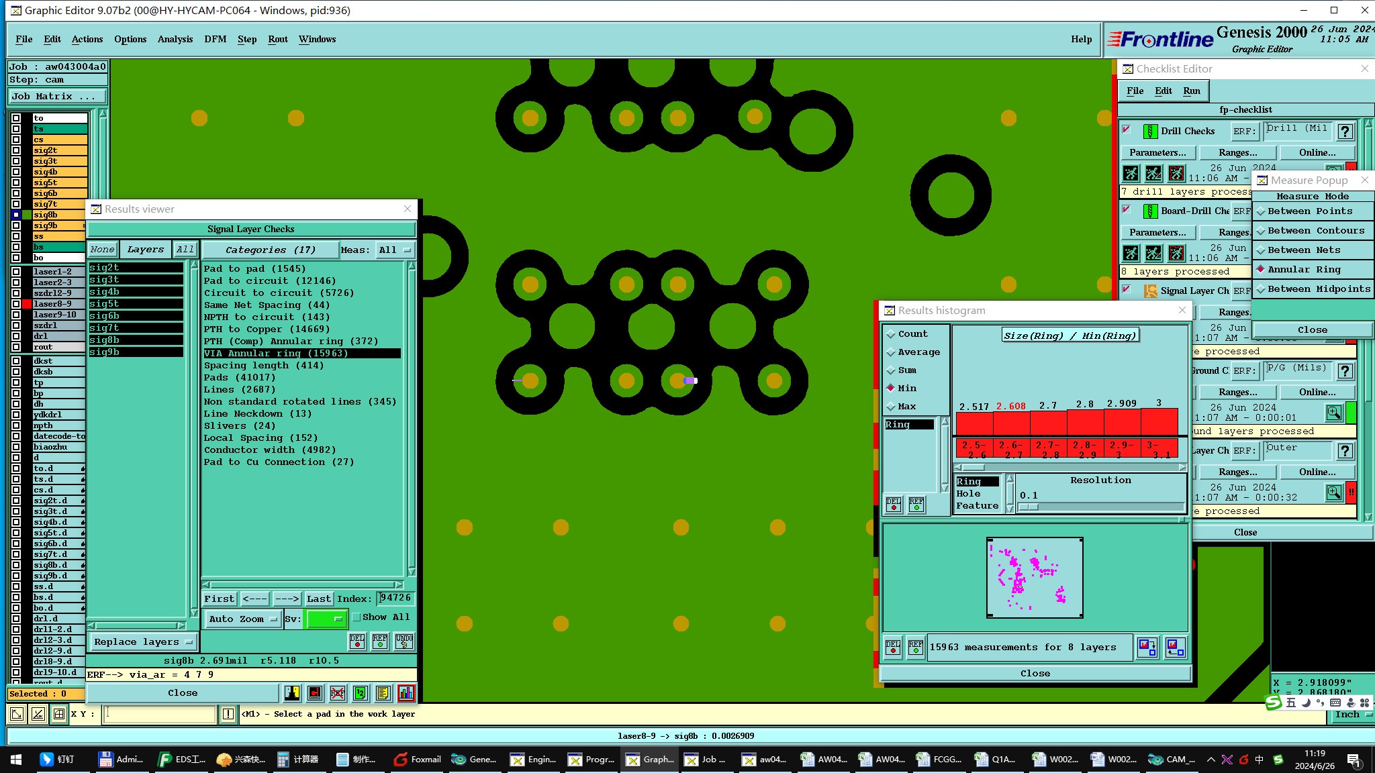Image resolution: width=1375 pixels, height=773 pixels.
Task: Click the UNDO icon in Results viewer
Action: point(404,641)
